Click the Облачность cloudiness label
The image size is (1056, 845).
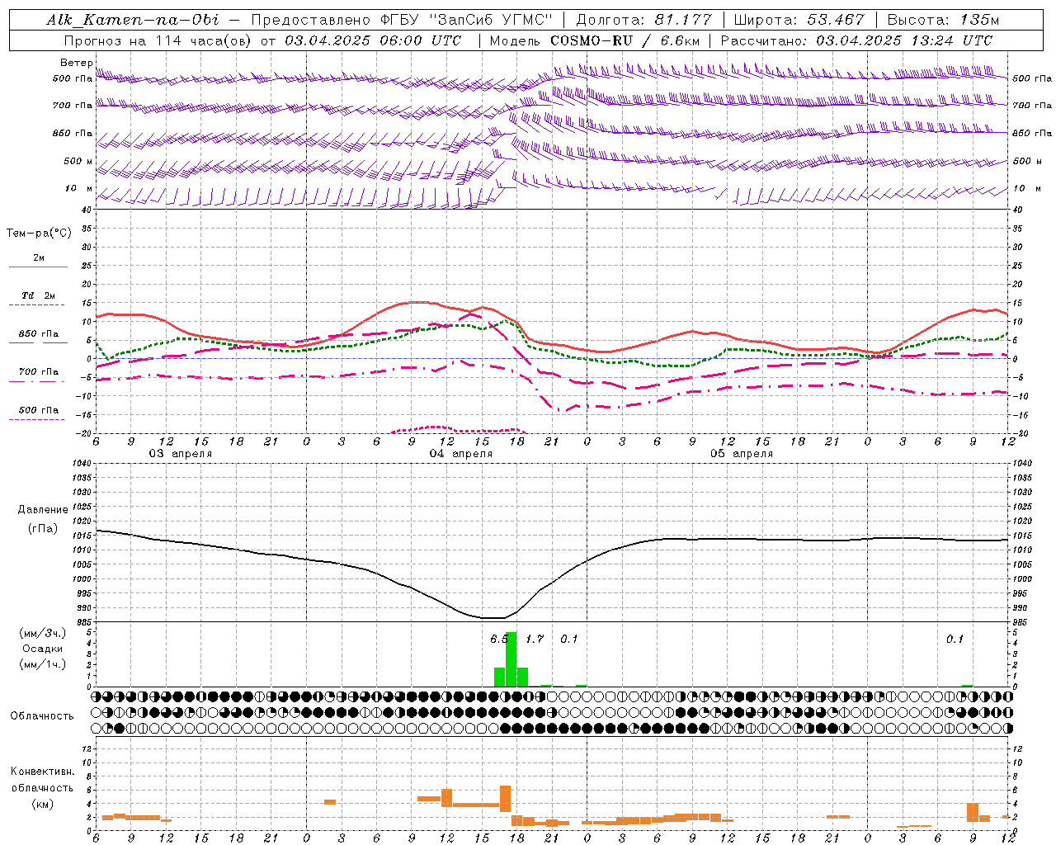click(x=42, y=715)
